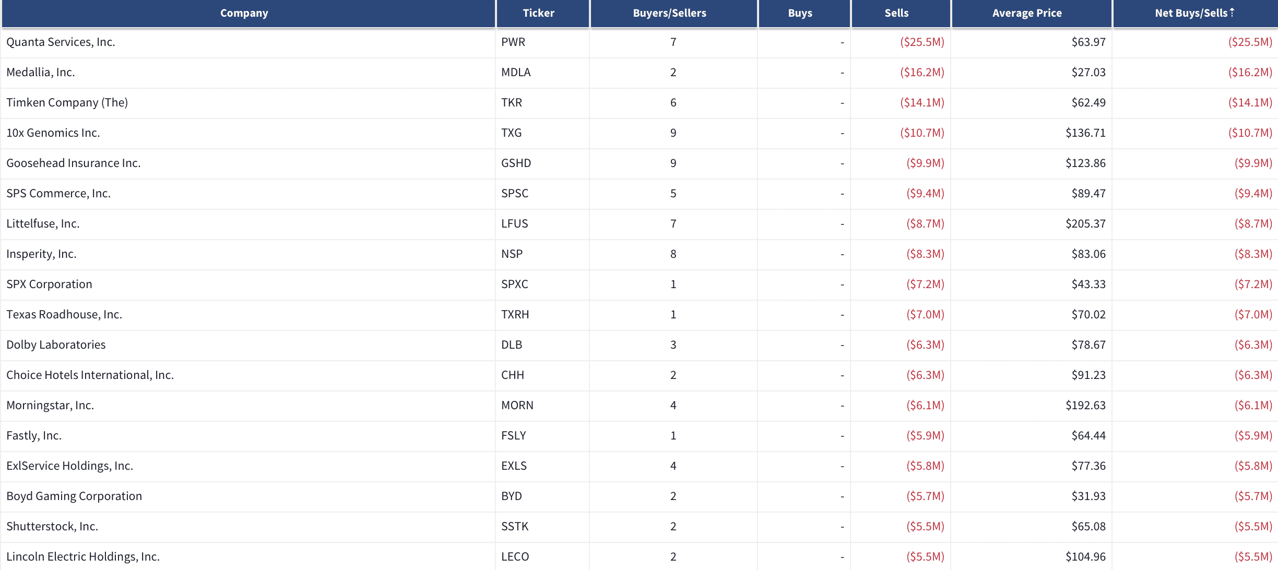The width and height of the screenshot is (1278, 570).
Task: Click ExlService Holdings, Inc. row name
Action: click(x=69, y=466)
